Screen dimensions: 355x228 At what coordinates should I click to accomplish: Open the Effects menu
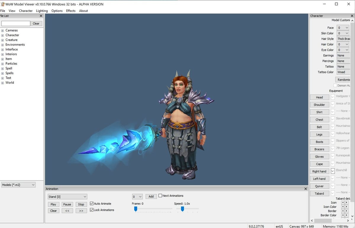point(71,11)
